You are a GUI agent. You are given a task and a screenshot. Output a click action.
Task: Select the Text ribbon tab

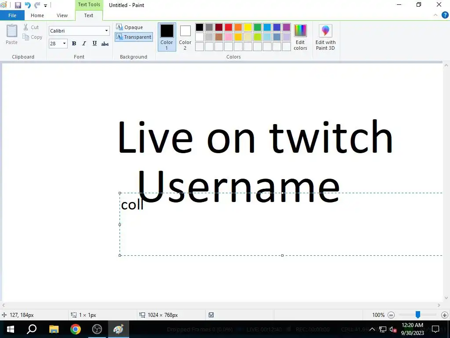[89, 15]
